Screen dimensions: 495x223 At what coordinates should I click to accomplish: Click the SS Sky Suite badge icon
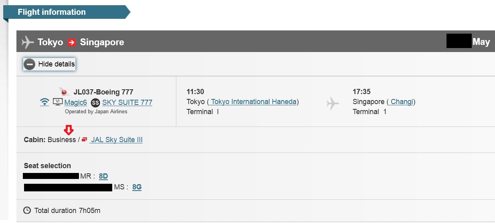95,102
